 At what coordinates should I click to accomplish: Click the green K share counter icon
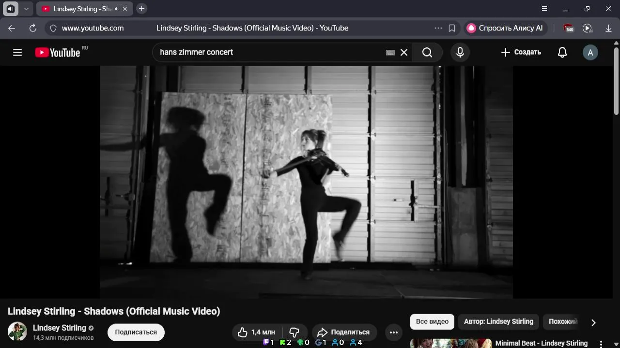coord(282,343)
